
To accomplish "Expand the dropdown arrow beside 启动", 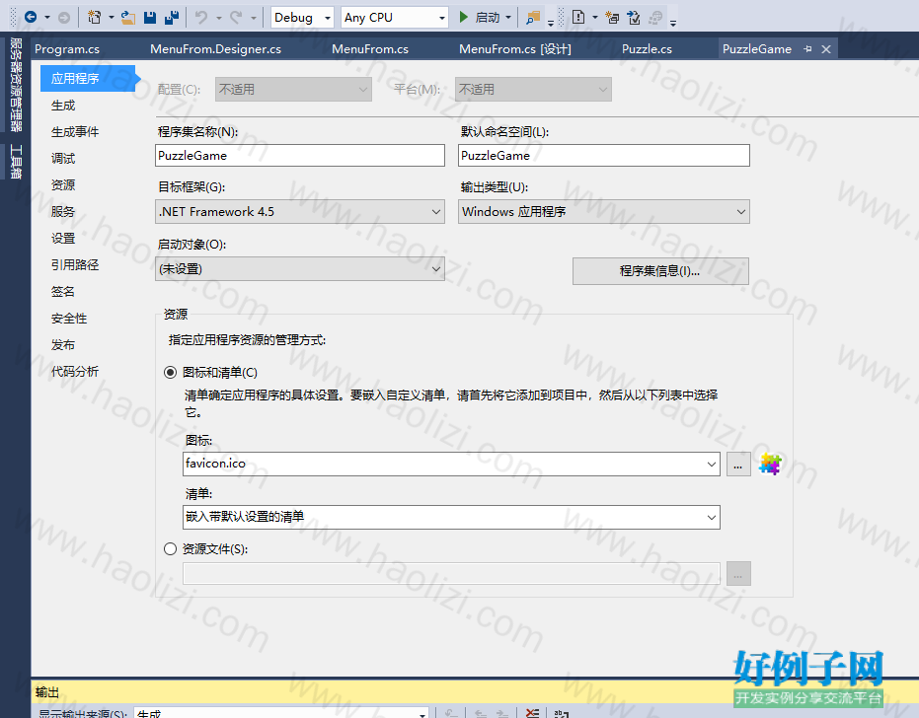I will (508, 18).
